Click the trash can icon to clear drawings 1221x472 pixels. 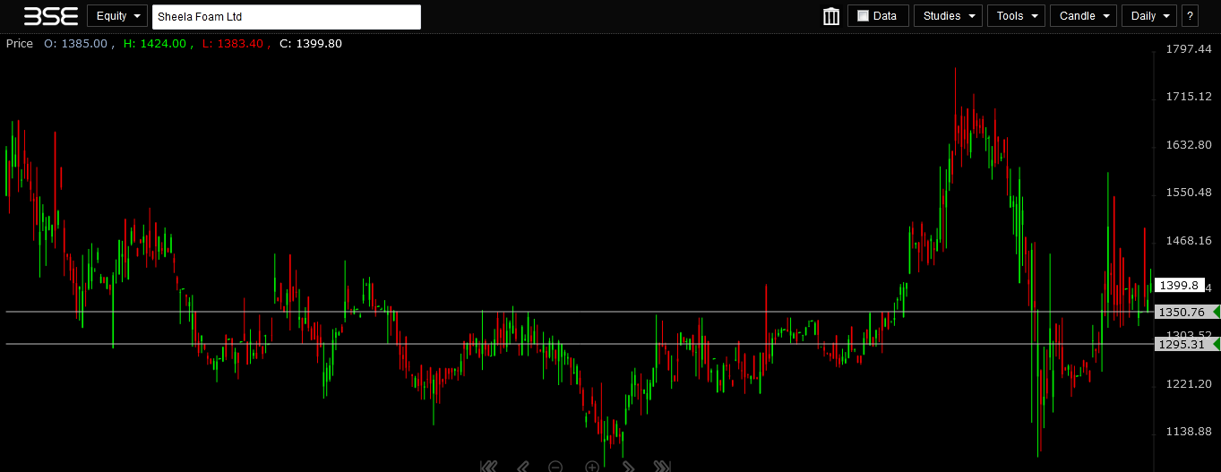click(x=831, y=16)
